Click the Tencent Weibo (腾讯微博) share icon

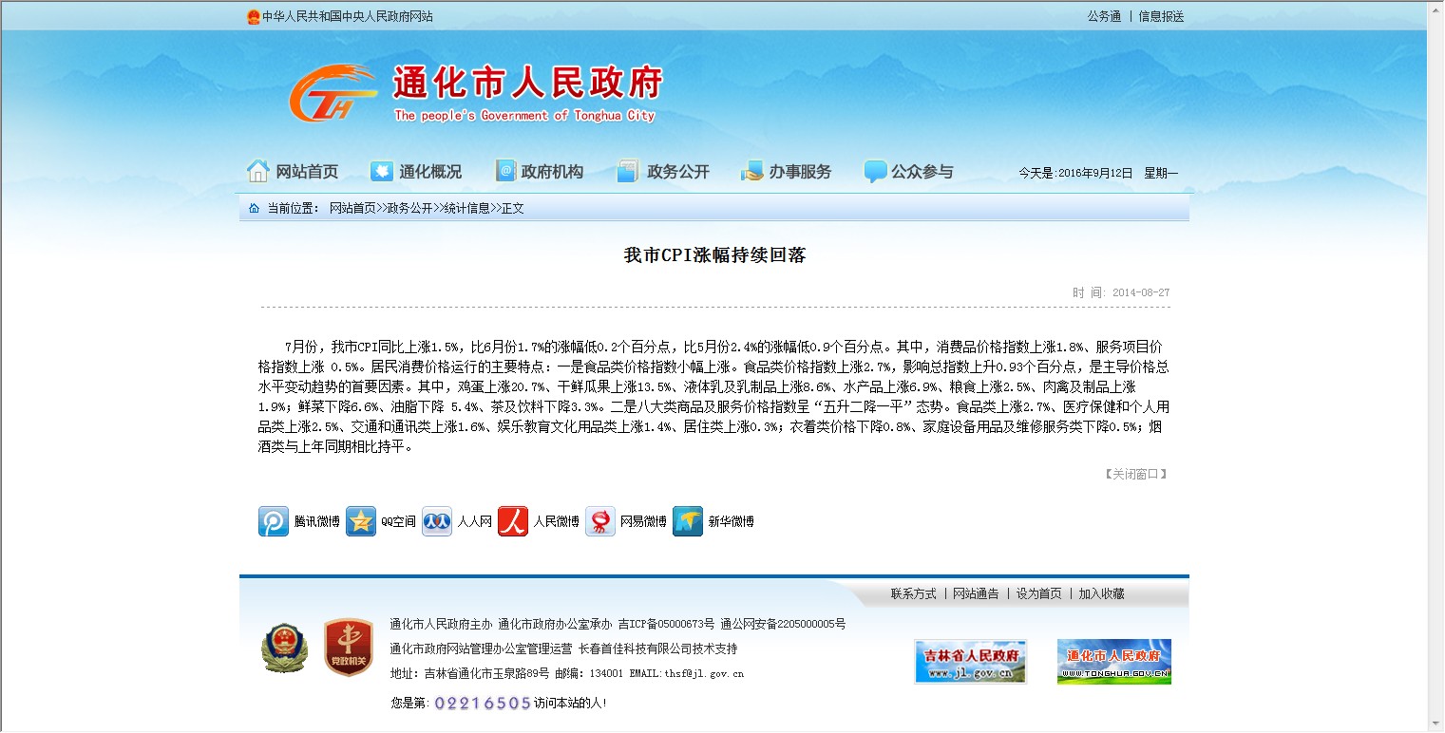(274, 521)
